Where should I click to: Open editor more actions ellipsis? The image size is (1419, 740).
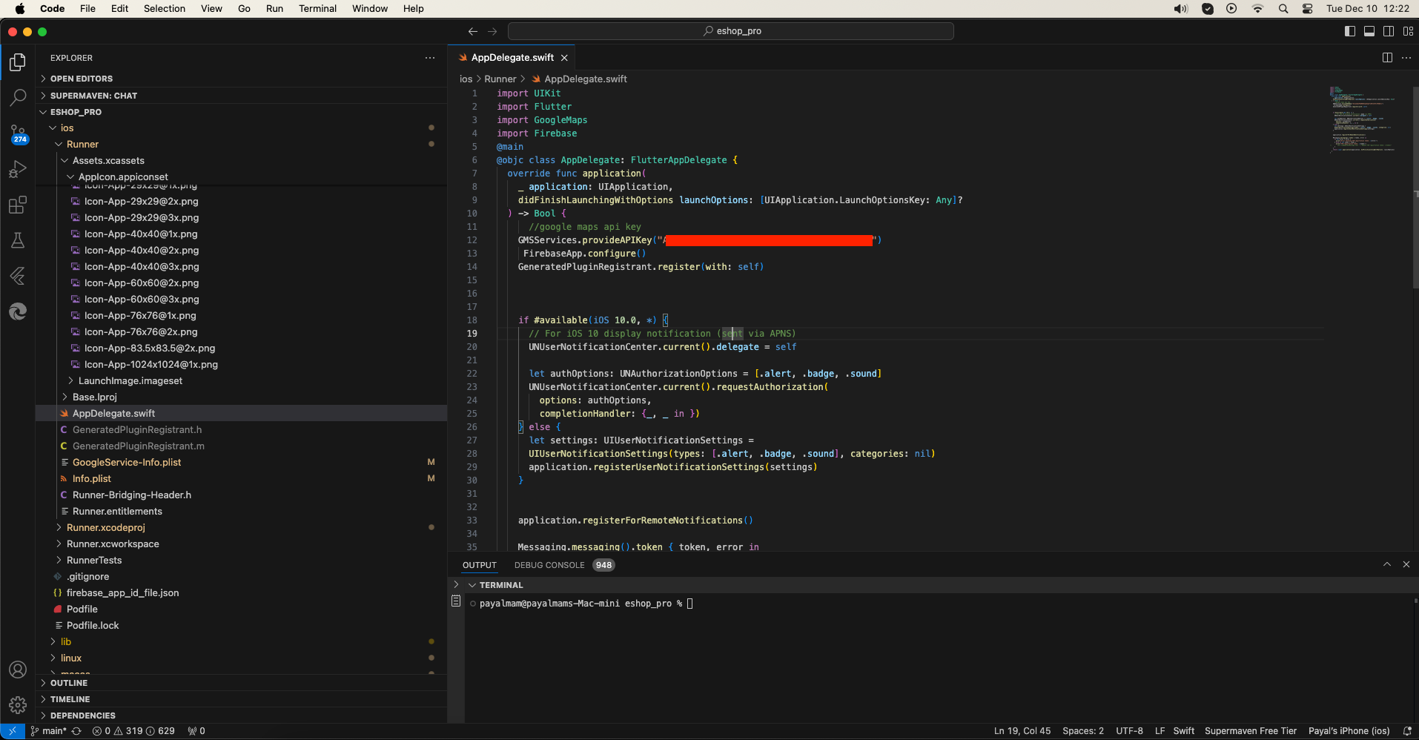[1406, 58]
